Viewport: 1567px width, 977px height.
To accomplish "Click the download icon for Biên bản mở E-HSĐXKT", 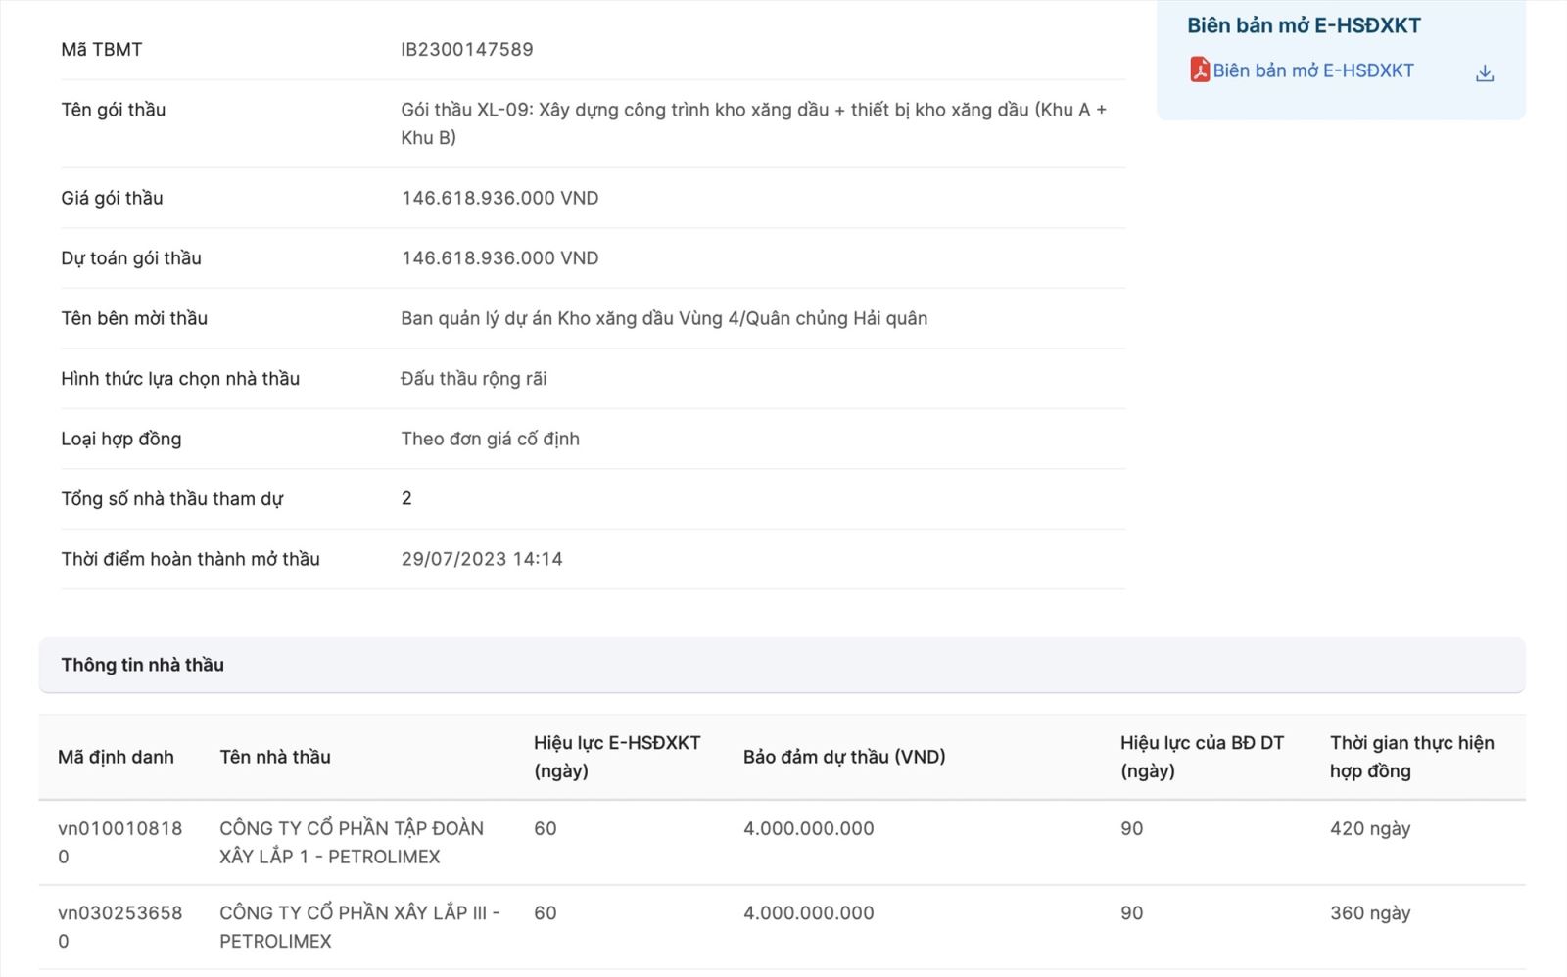I will coord(1485,73).
